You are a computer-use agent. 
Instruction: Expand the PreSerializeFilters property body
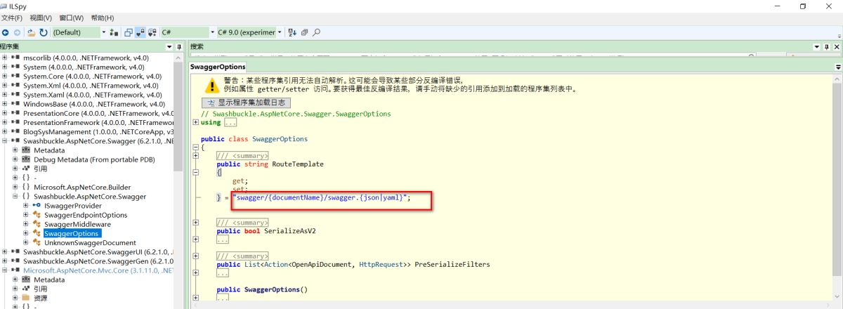pos(195,272)
